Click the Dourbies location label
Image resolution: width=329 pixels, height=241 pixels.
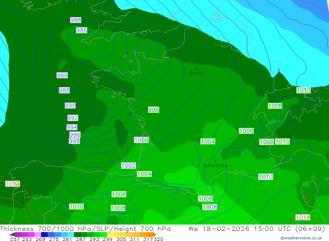pyautogui.click(x=215, y=165)
